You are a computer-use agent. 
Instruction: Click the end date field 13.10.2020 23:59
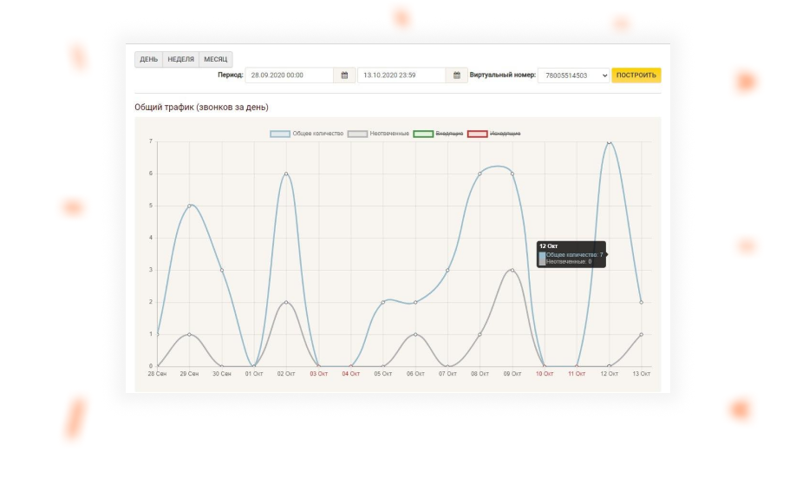point(401,75)
